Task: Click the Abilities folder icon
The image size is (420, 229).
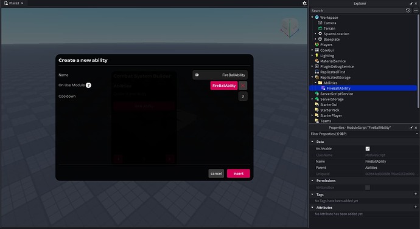Action: pos(320,83)
